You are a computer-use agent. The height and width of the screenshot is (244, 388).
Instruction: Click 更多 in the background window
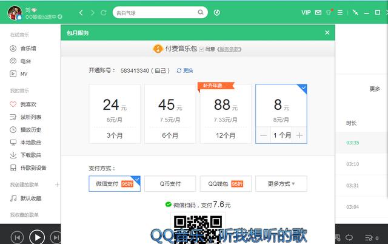point(375,89)
